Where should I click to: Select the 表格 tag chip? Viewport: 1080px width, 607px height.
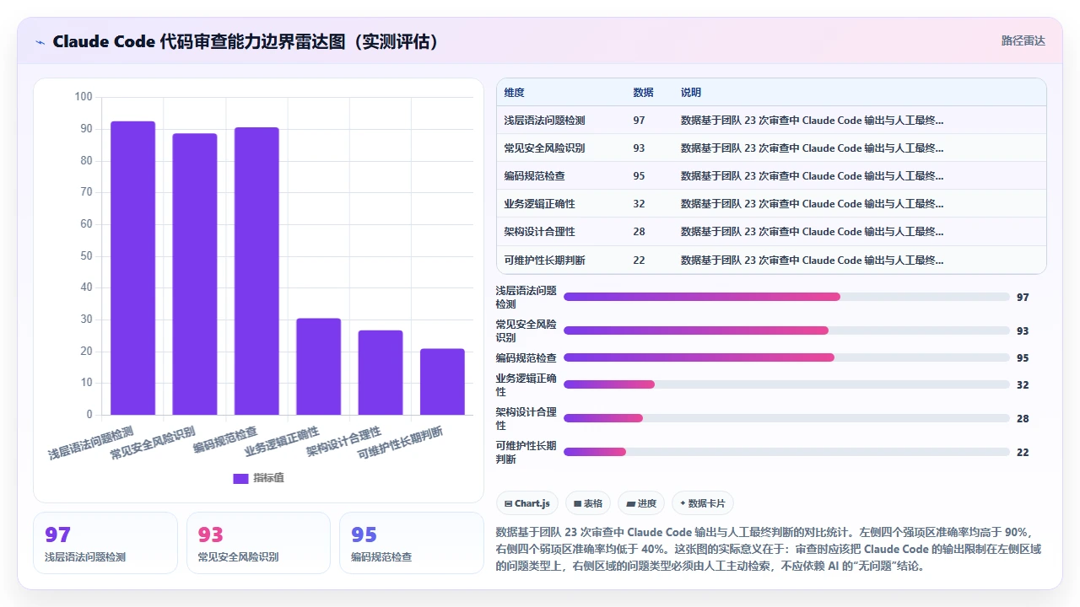(588, 503)
